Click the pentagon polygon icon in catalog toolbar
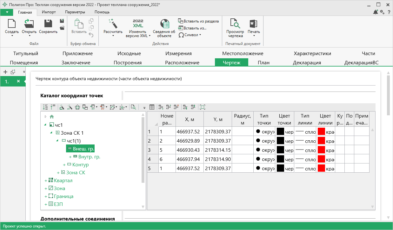Screen dimensions: 393x230 77,107
